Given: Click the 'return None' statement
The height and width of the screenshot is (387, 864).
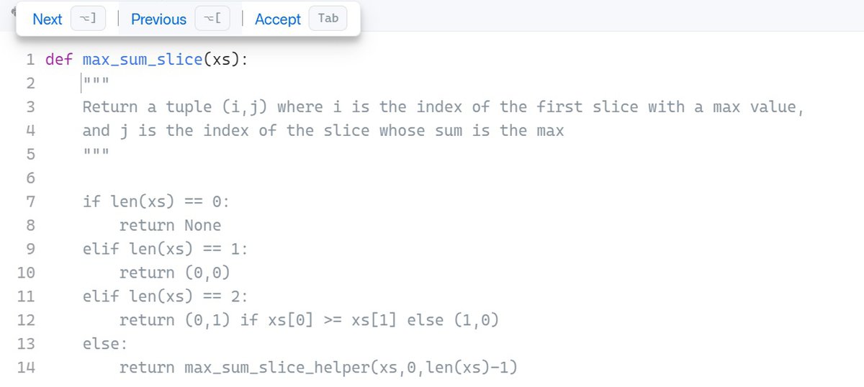Looking at the screenshot, I should (x=170, y=226).
